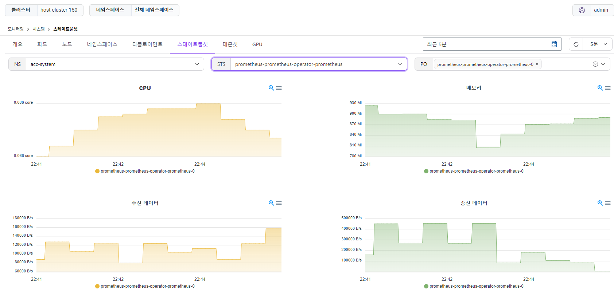Click the zoom icon on the 수신 데이터 chart
Screen dimensions: 614x303
(271, 203)
